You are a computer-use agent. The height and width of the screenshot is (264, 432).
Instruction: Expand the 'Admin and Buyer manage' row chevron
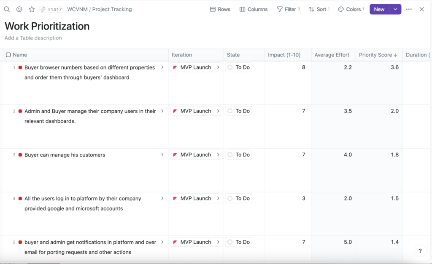(x=162, y=111)
